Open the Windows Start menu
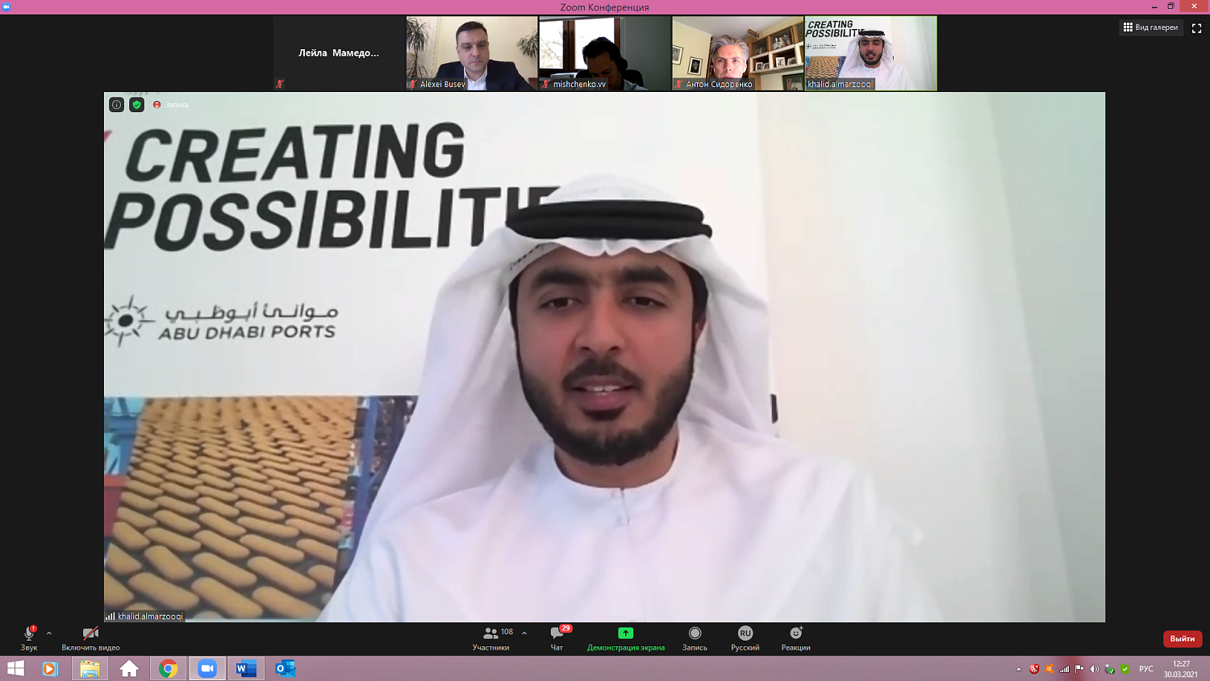 click(15, 669)
